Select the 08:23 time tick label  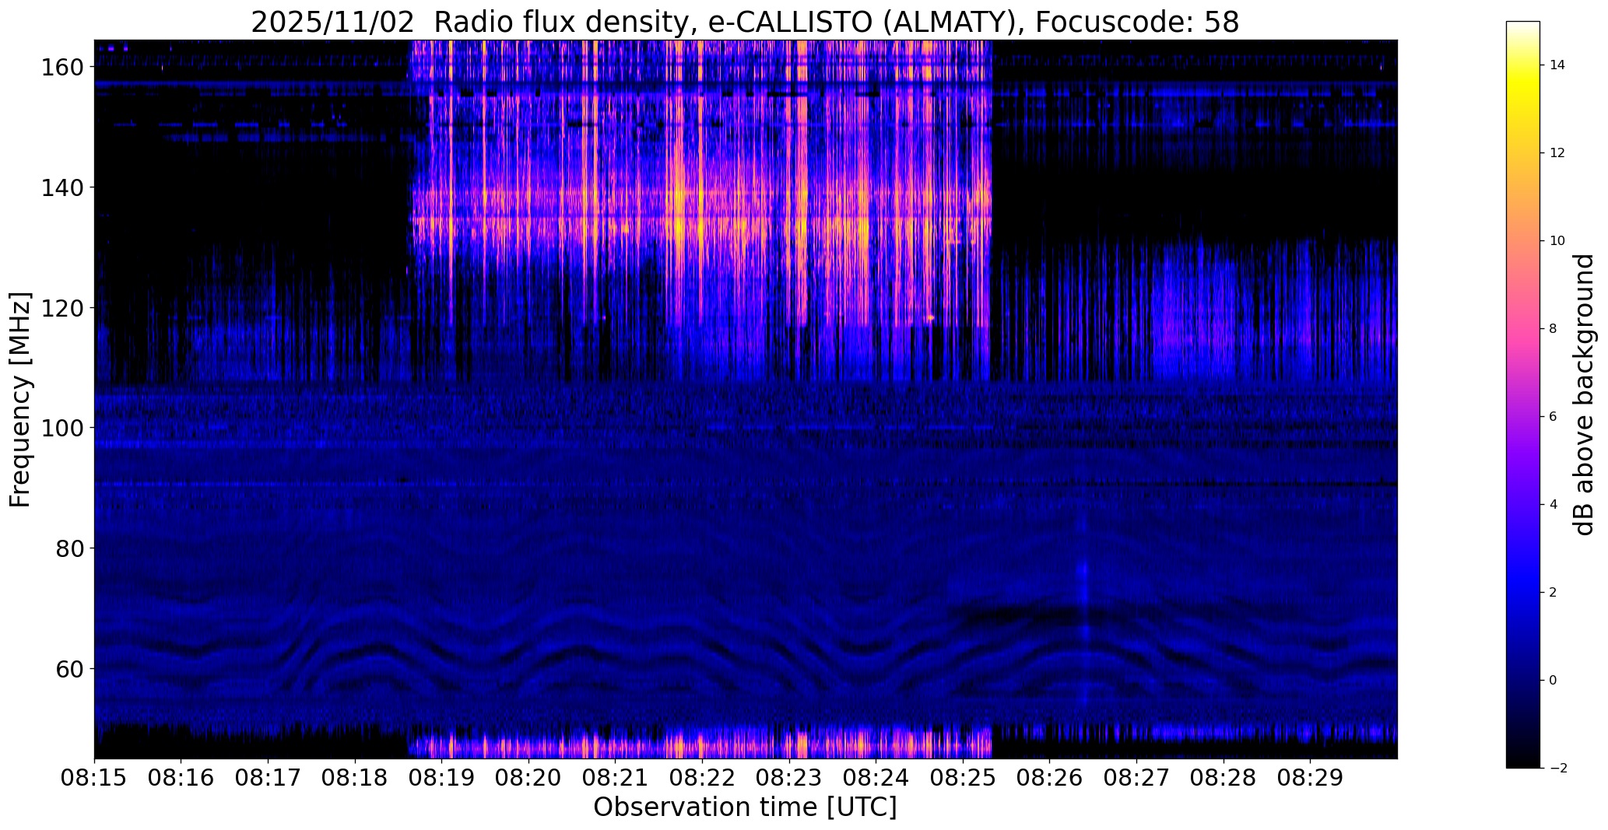pyautogui.click(x=789, y=777)
